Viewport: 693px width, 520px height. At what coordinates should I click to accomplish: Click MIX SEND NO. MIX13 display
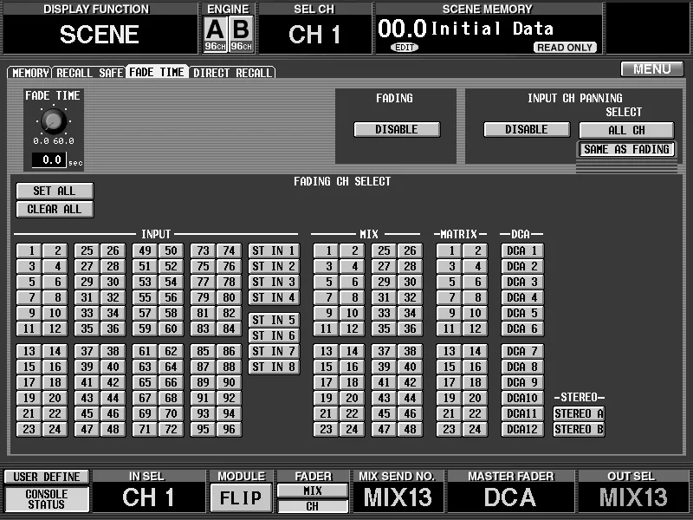398,497
